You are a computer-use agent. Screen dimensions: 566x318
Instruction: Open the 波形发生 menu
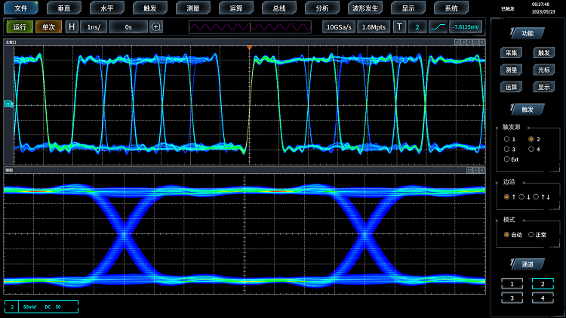pyautogui.click(x=365, y=8)
